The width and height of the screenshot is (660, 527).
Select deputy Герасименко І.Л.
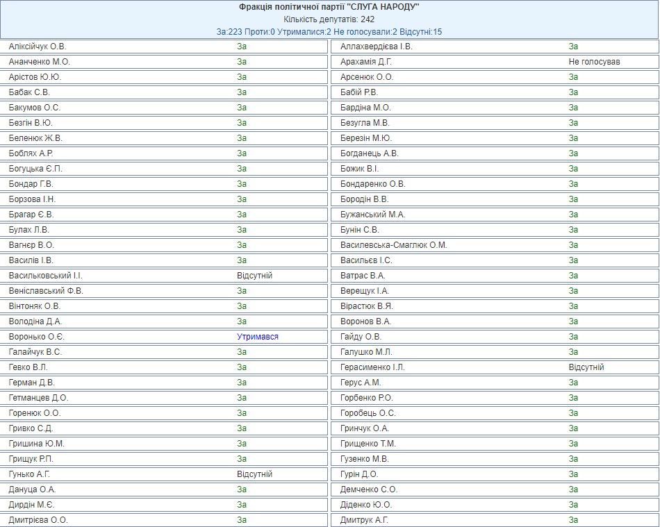pyautogui.click(x=372, y=367)
